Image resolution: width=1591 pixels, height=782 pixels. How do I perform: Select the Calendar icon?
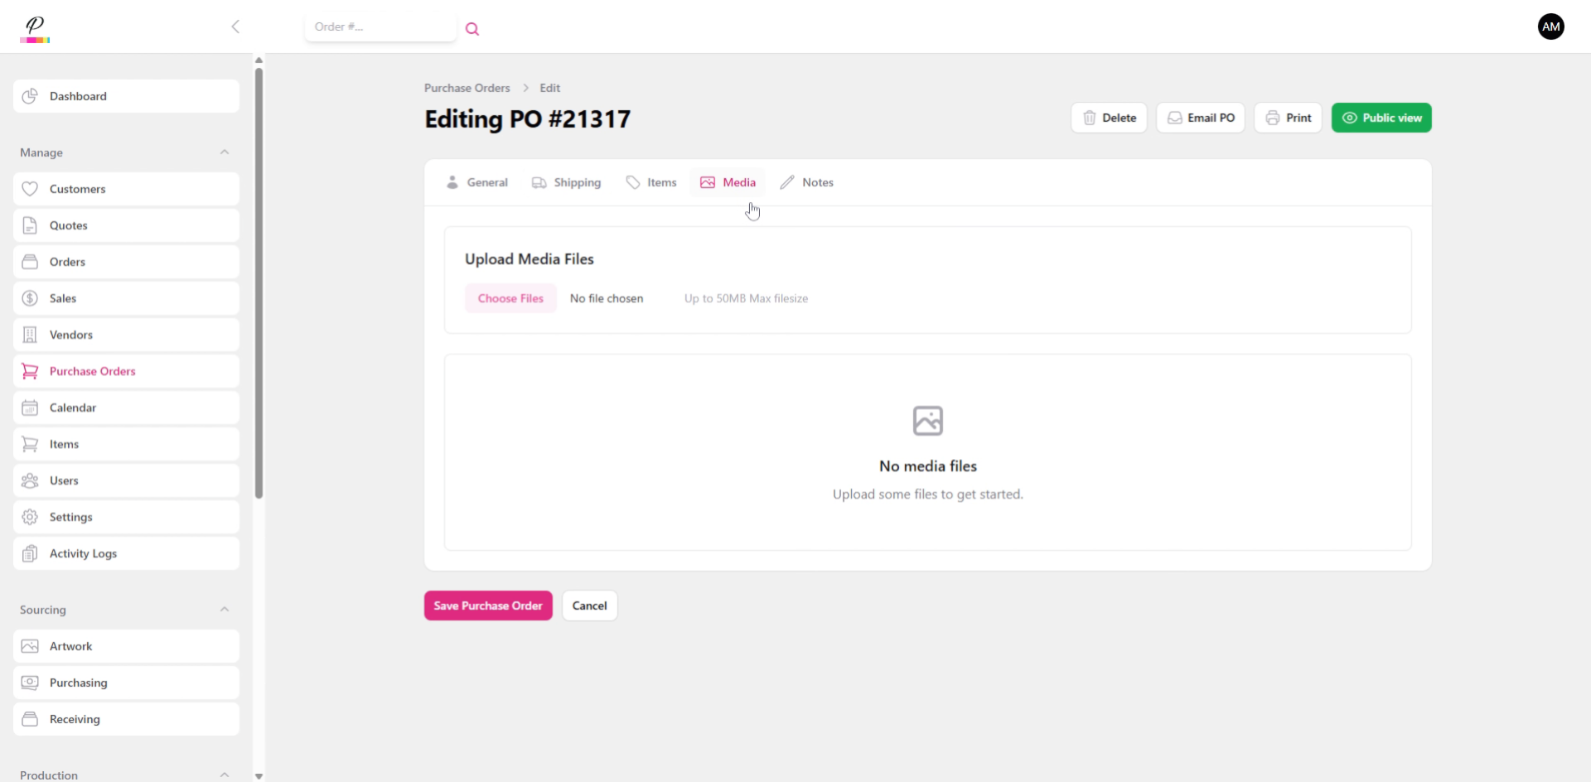30,407
